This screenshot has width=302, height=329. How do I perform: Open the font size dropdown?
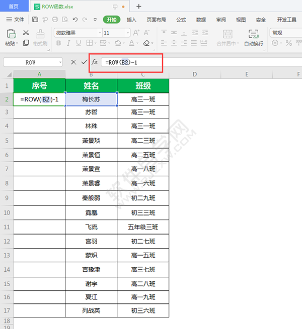pos(128,33)
